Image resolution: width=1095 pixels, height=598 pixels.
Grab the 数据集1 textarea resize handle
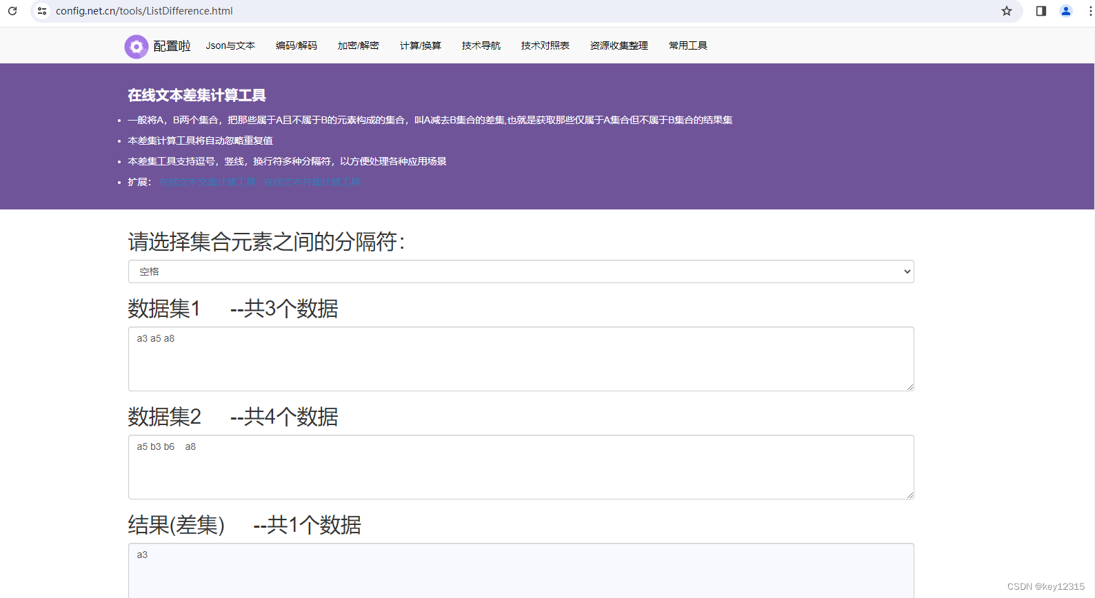pos(910,387)
